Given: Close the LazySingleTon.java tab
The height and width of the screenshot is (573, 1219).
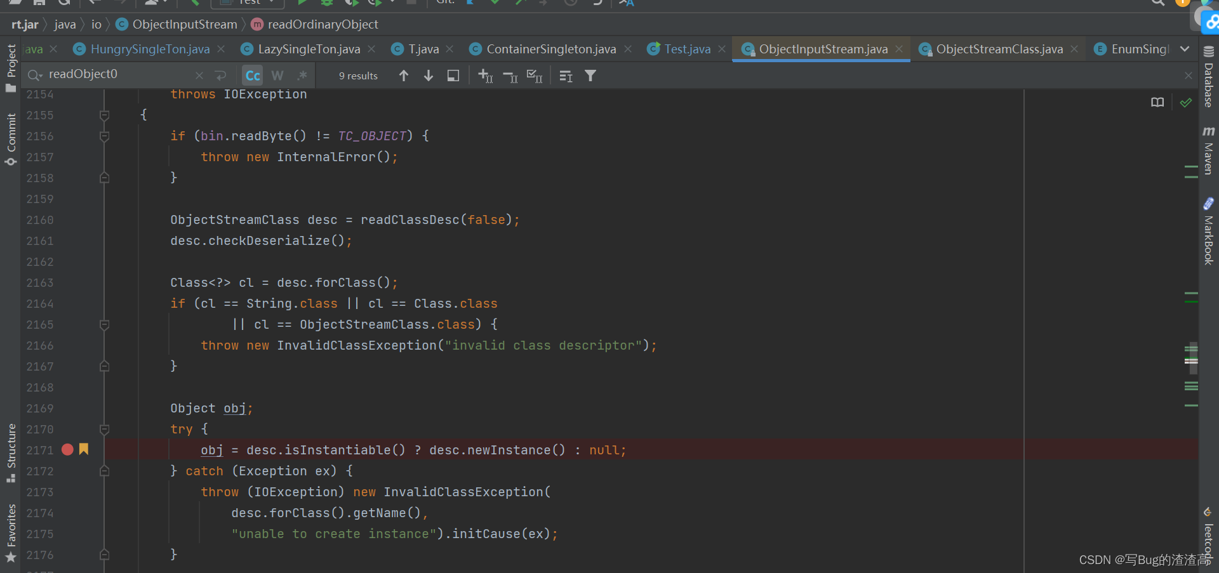Looking at the screenshot, I should 371,49.
